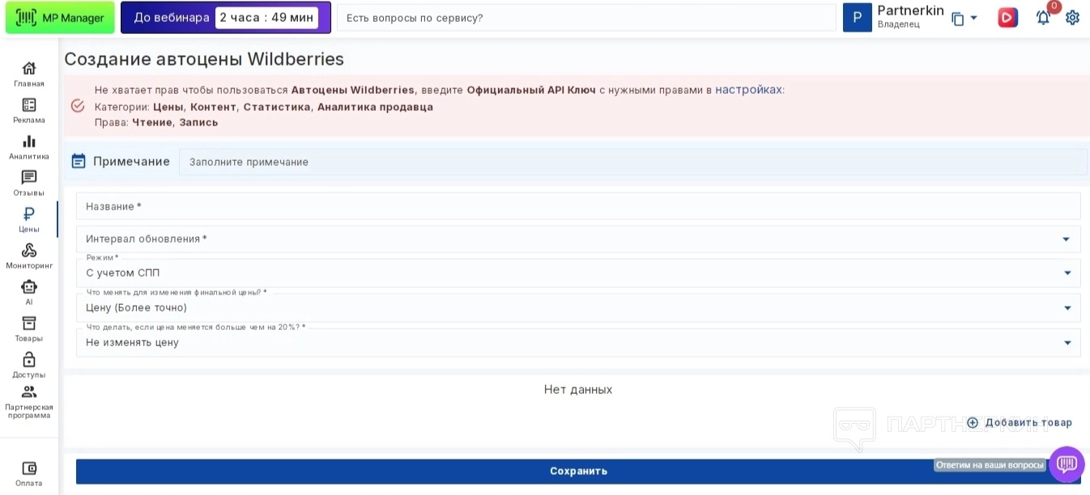Open the Главная home sidebar icon
This screenshot has height=495, width=1090.
29,68
